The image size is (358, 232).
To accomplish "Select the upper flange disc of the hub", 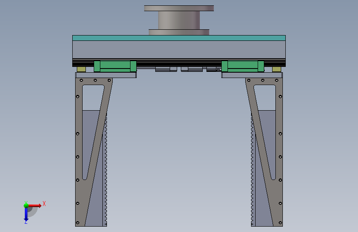I will (x=179, y=8).
